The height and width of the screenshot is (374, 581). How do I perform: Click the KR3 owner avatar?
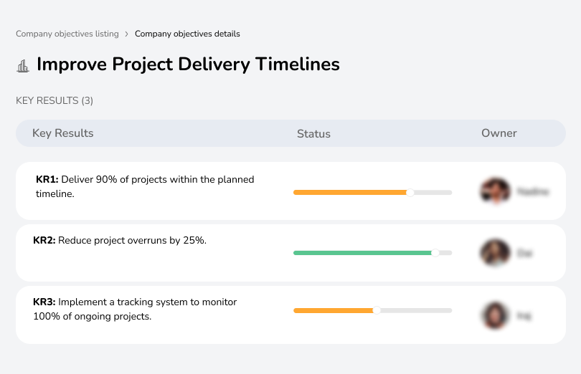tap(495, 315)
